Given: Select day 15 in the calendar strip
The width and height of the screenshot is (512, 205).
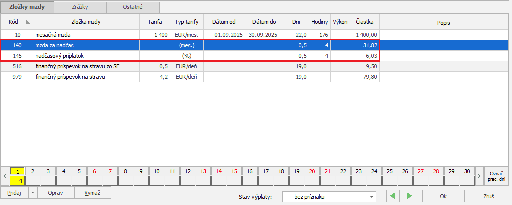Looking at the screenshot, I should click(x=234, y=171).
